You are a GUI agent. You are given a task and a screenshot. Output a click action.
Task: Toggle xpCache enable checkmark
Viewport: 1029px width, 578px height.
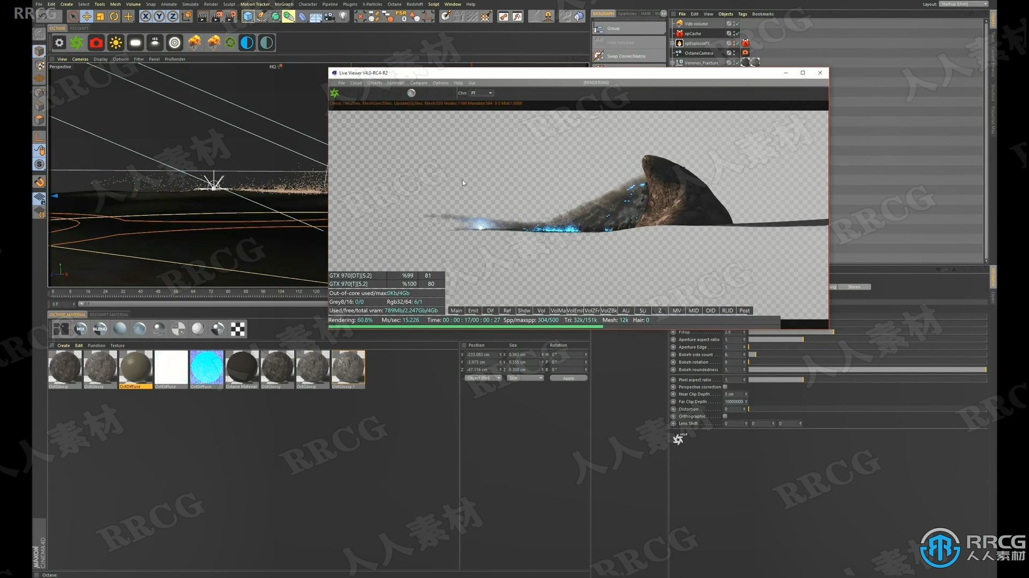(x=737, y=33)
